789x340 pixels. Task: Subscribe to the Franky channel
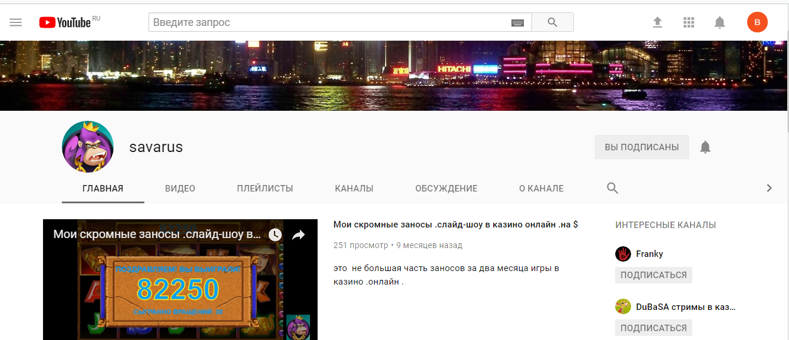(653, 275)
